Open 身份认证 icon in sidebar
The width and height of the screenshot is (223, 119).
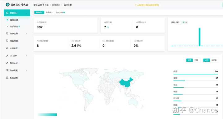pos(7,63)
